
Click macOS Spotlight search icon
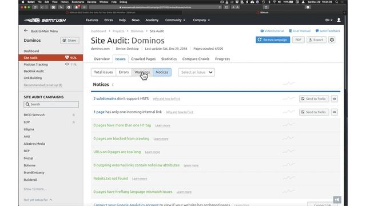click(337, 2)
